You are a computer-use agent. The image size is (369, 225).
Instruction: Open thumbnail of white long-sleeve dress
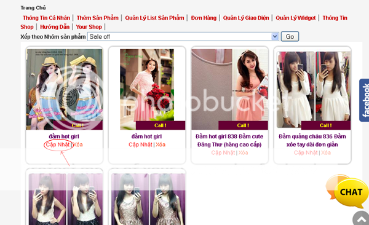point(314,90)
